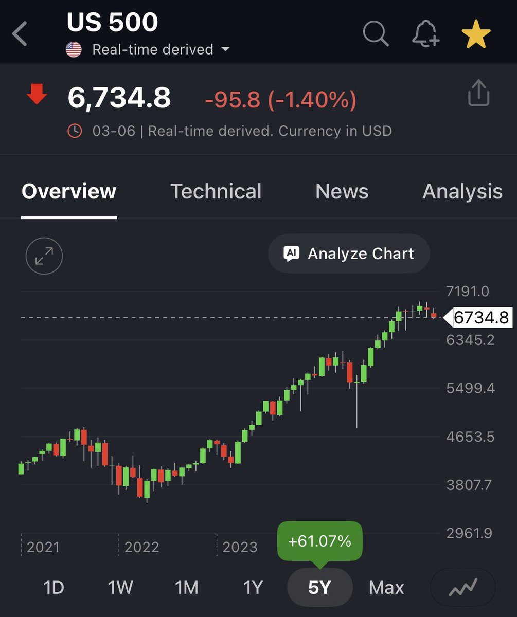
Task: Open the News tab
Action: (x=342, y=191)
